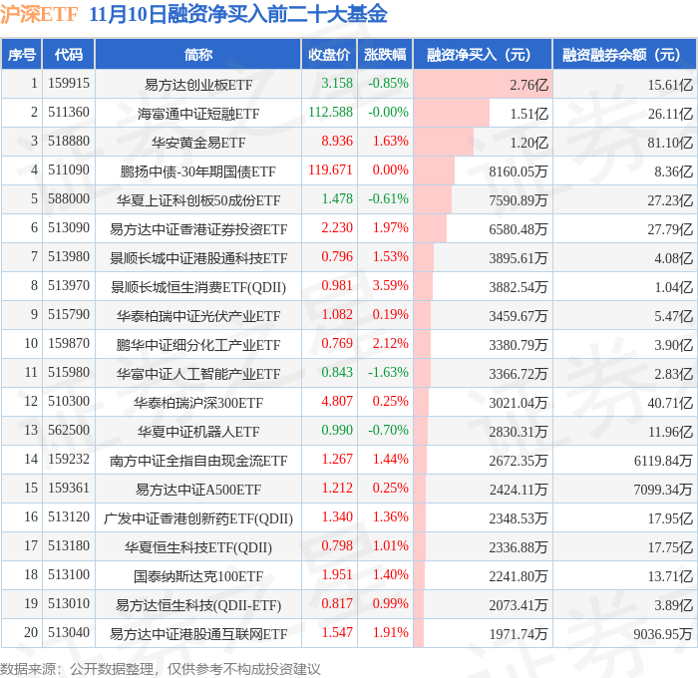Click margin balance 9036.95万
Screen dimensions: 698x678
coord(663,634)
